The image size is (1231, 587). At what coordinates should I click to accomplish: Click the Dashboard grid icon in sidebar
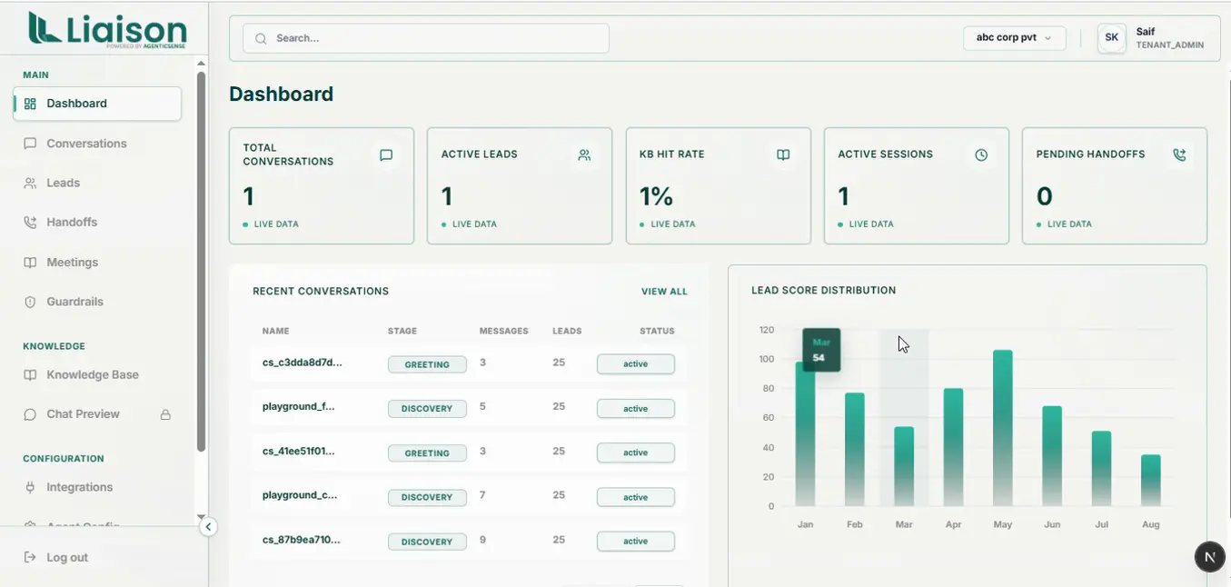coord(30,104)
